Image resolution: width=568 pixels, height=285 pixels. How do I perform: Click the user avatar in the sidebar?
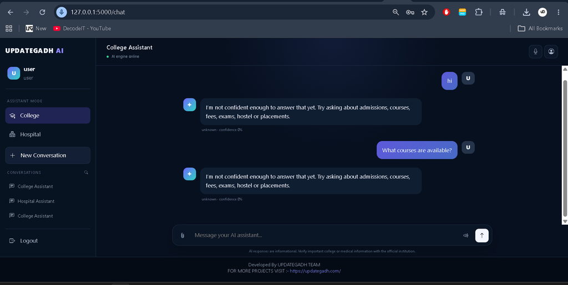(14, 73)
